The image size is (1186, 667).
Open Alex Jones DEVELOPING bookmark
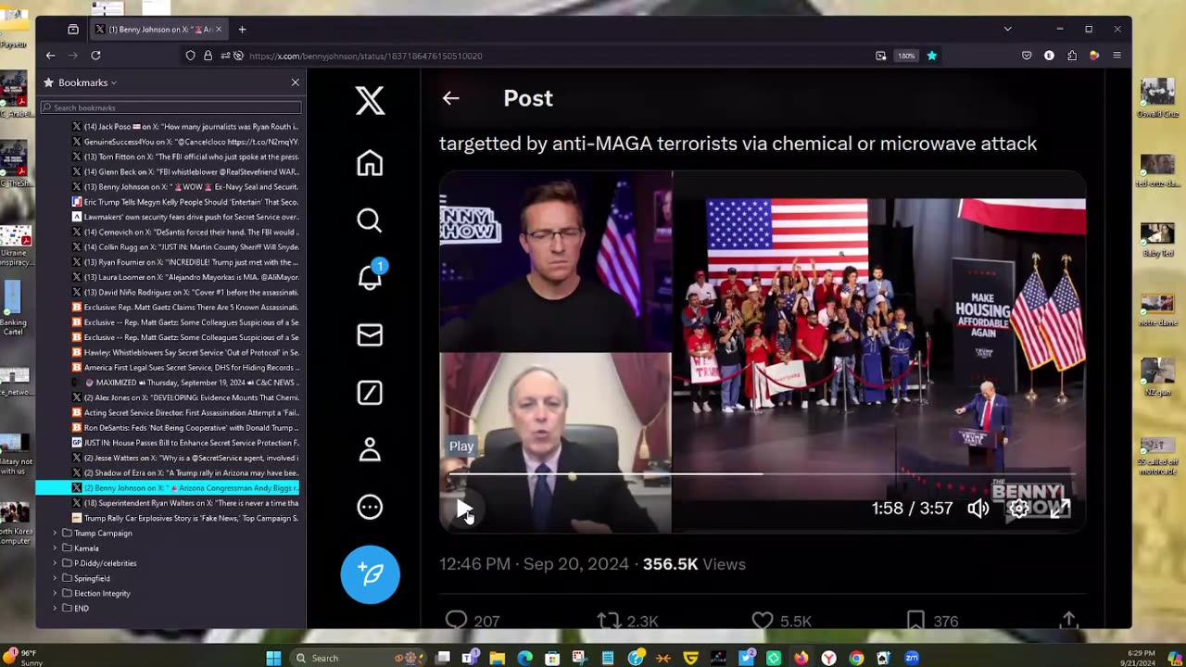tap(185, 397)
